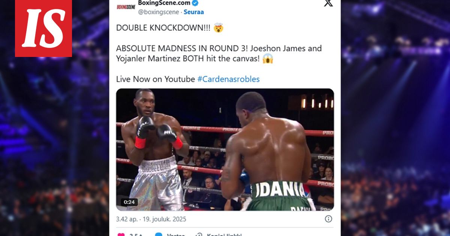Play the boxing video thumbnail

225,149
